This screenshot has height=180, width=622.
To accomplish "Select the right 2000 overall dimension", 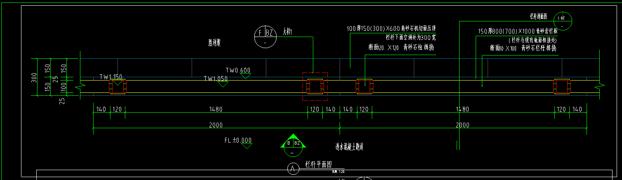I will click(x=463, y=125).
